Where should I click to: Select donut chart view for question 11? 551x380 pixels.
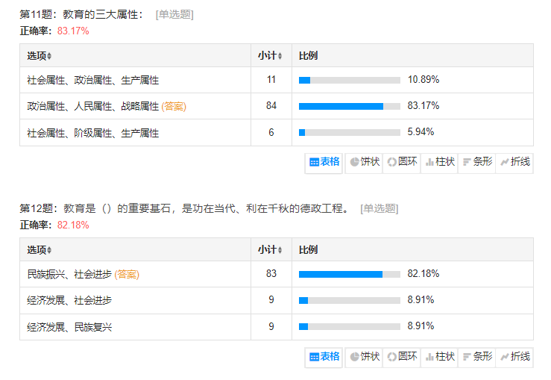tap(401, 161)
